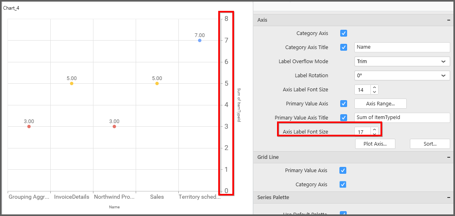
Task: Disable the Primary Value Axis checkbox under Axis
Action: point(343,104)
